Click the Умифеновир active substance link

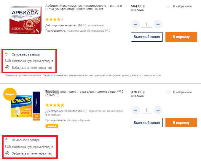pos(96,25)
